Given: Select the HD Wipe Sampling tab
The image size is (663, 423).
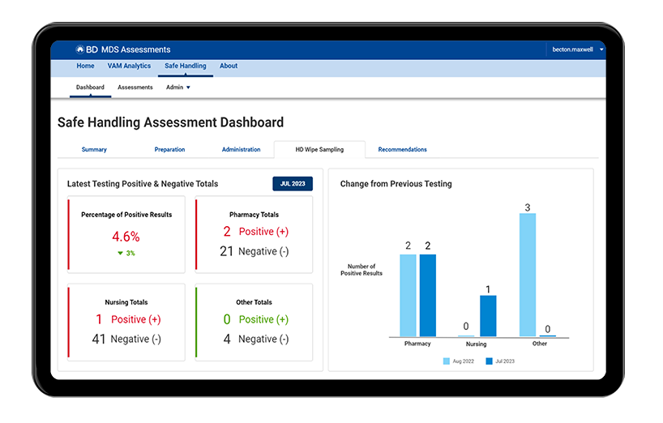Looking at the screenshot, I should [319, 150].
